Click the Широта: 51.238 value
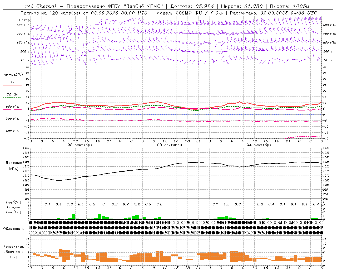 pyautogui.click(x=242, y=6)
